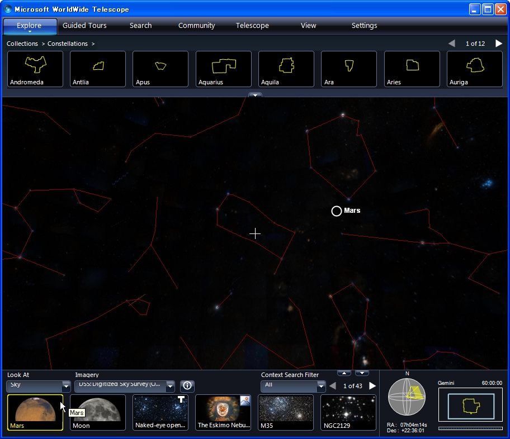Close the WorldWide Telescope window

(501, 9)
